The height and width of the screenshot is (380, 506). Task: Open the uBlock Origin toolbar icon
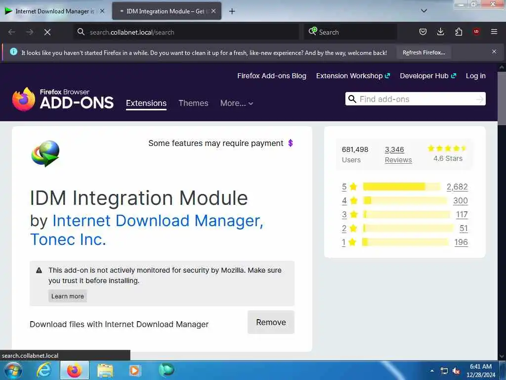pyautogui.click(x=476, y=32)
